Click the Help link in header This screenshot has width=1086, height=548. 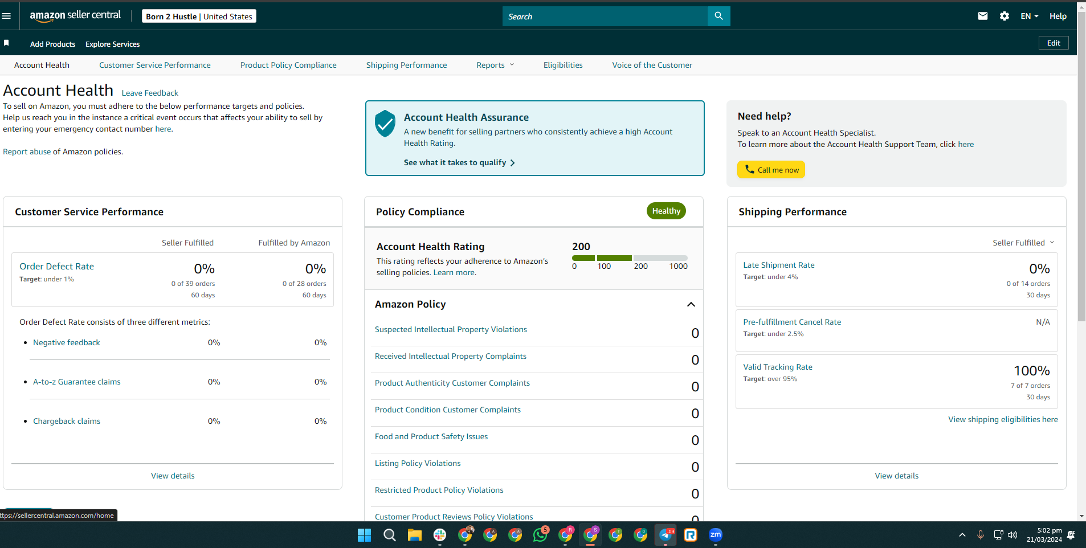pos(1058,16)
